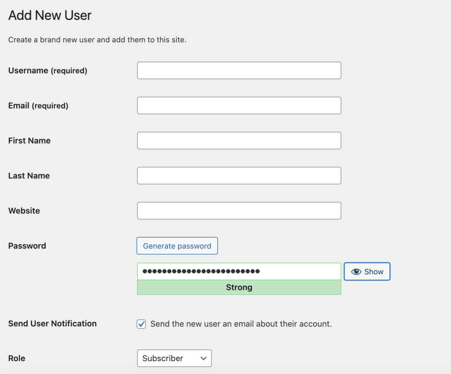
Task: Select Subscriber in the Role selector
Action: tap(174, 358)
